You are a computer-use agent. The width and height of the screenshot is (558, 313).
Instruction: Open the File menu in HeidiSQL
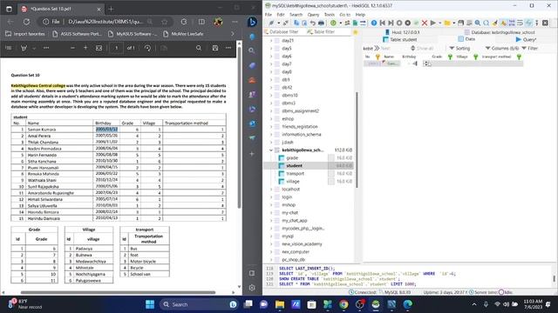[269, 15]
